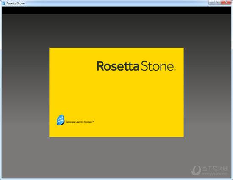Click the Rosetta Stone wordmark on splash
The height and width of the screenshot is (180, 233).
click(x=136, y=66)
